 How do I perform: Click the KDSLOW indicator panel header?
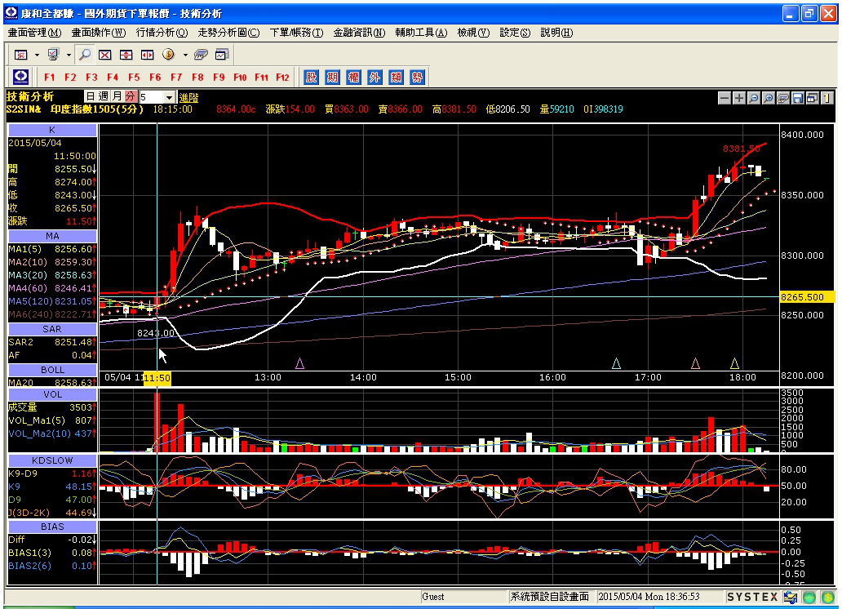tap(52, 460)
